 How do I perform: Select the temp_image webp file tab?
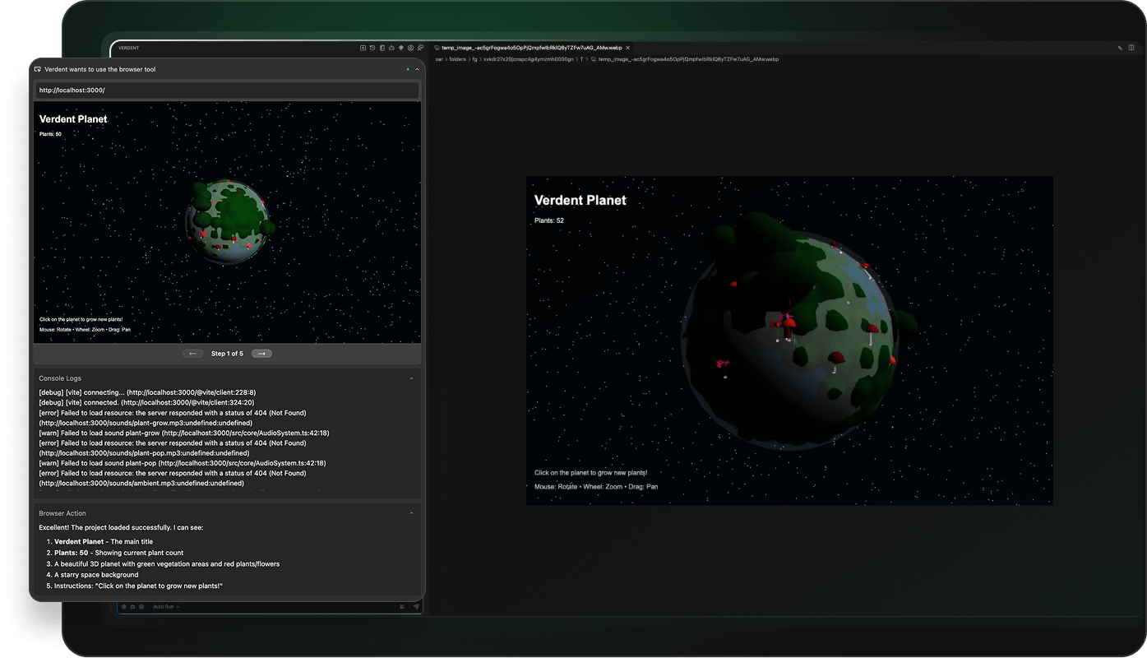(x=532, y=48)
